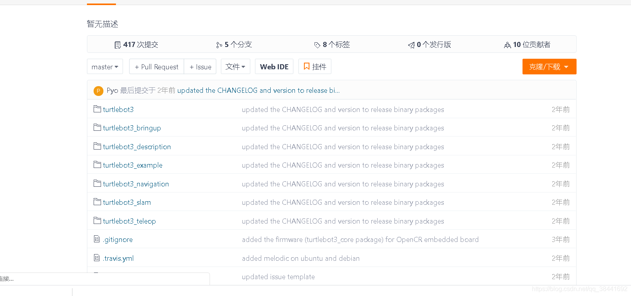Click the folder icon for turtlebot3_bringup

[97, 127]
